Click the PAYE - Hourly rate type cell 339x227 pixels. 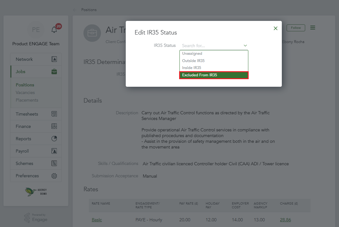(x=149, y=220)
